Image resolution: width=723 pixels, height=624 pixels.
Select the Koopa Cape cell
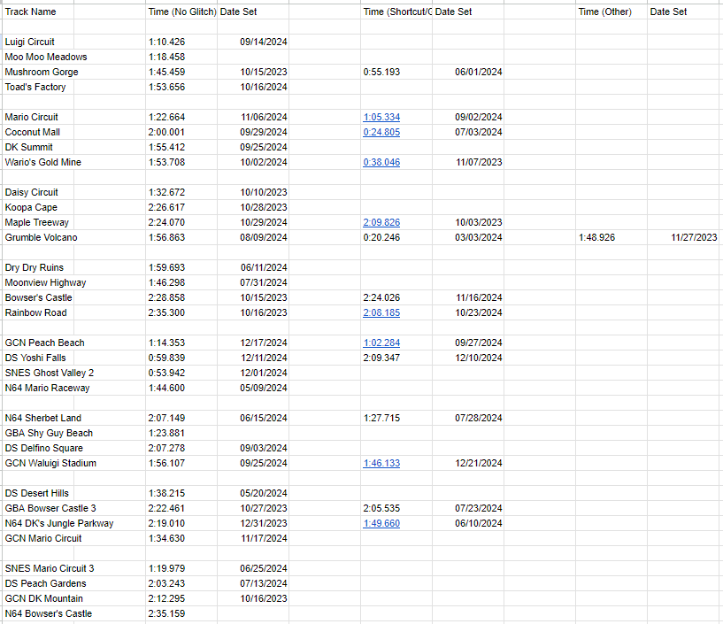click(38, 207)
